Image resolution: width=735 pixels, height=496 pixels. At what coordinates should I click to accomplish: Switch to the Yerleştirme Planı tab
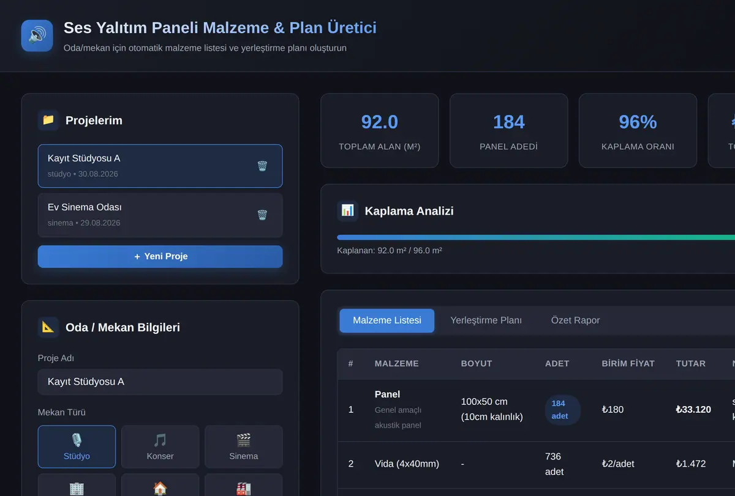[x=486, y=320]
